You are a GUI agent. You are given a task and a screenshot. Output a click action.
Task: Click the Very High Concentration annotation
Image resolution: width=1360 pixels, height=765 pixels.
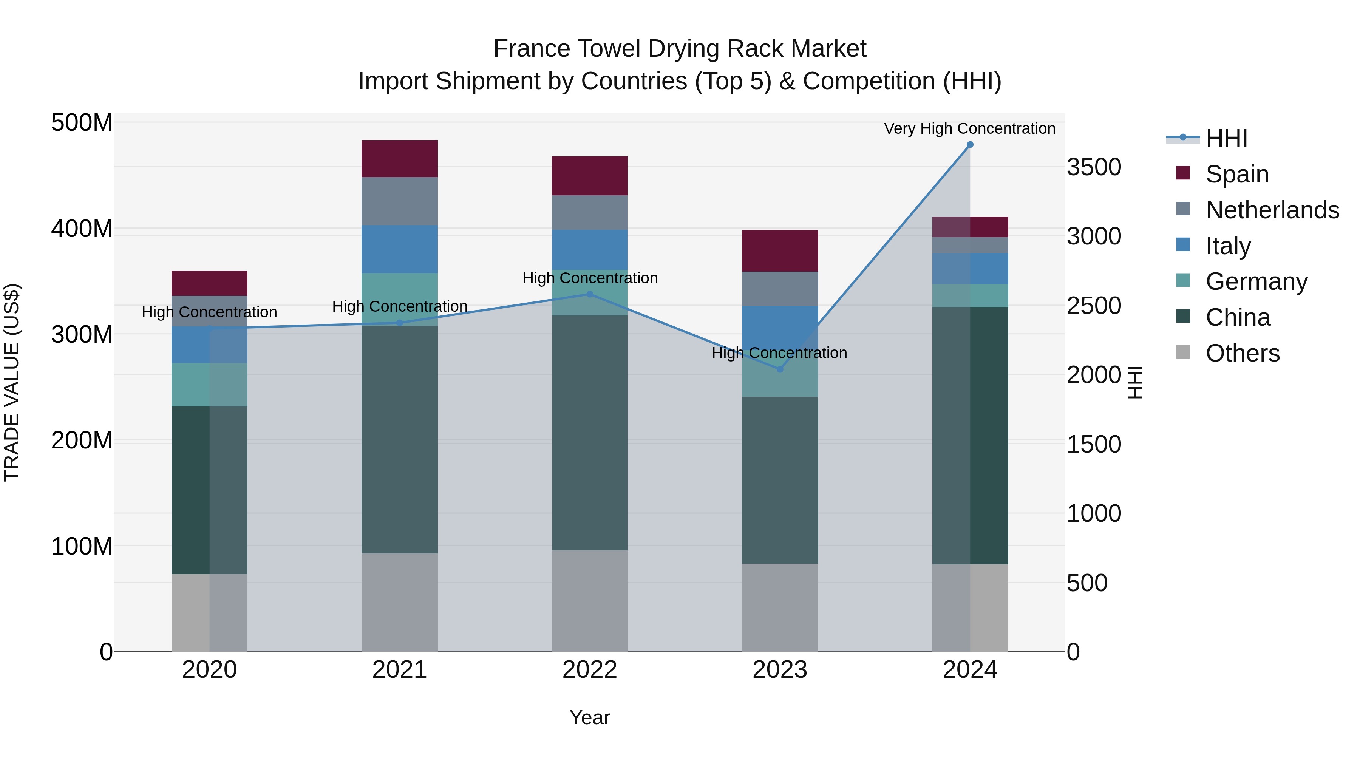coord(970,128)
